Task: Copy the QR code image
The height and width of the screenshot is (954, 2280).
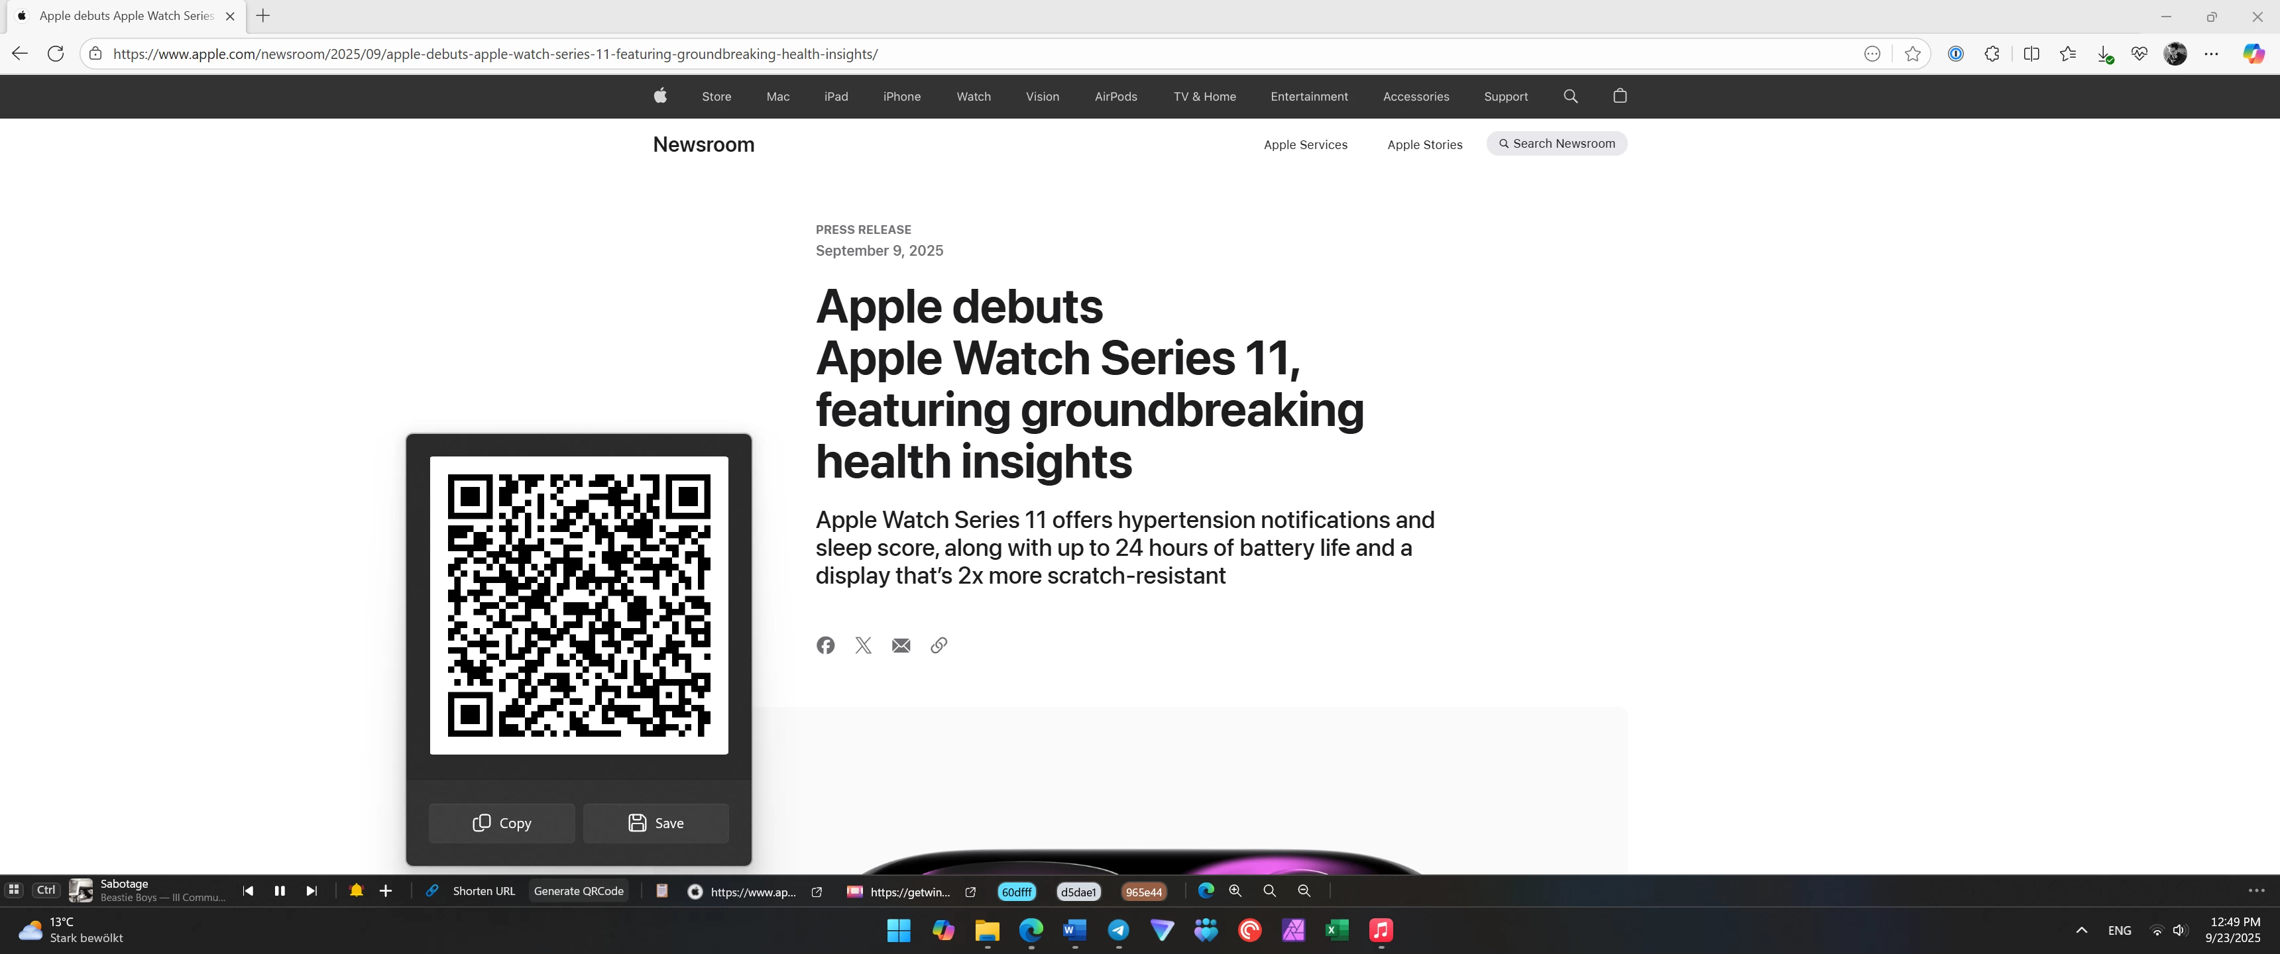Action: [x=502, y=823]
